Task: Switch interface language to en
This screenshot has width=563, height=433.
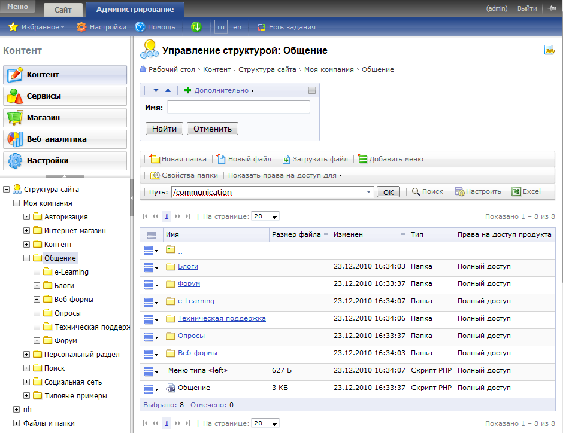Action: pyautogui.click(x=237, y=27)
